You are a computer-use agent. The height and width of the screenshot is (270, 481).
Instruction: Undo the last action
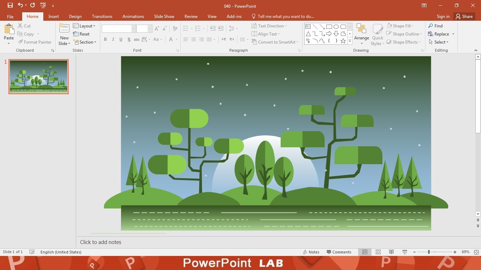(20, 5)
